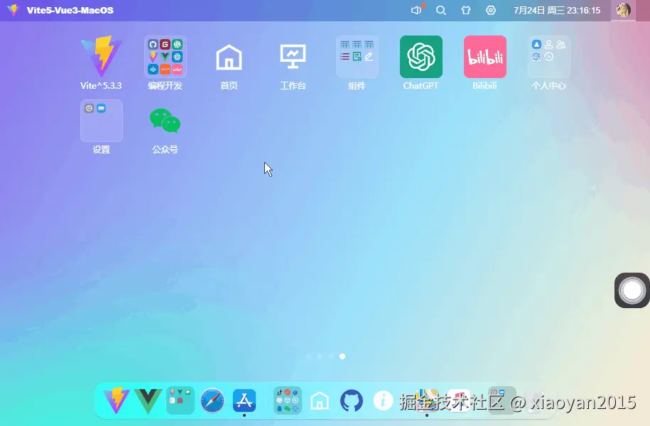The width and height of the screenshot is (650, 426).
Task: Expand the grouped apps folder in the dock
Action: pyautogui.click(x=286, y=400)
